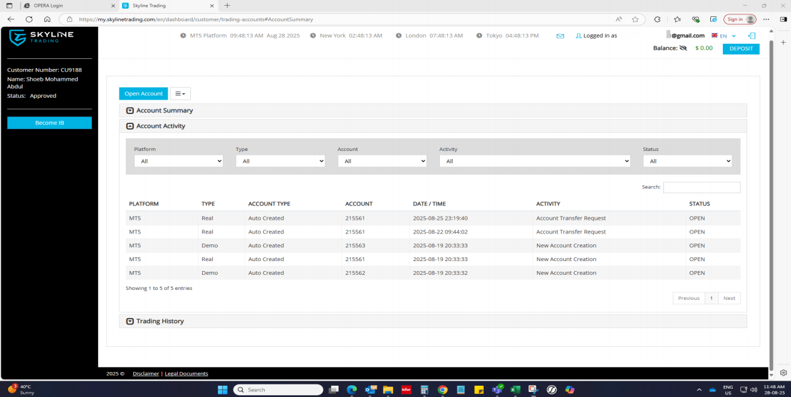This screenshot has width=791, height=397.
Task: Toggle balance visibility eye icon
Action: coord(683,48)
